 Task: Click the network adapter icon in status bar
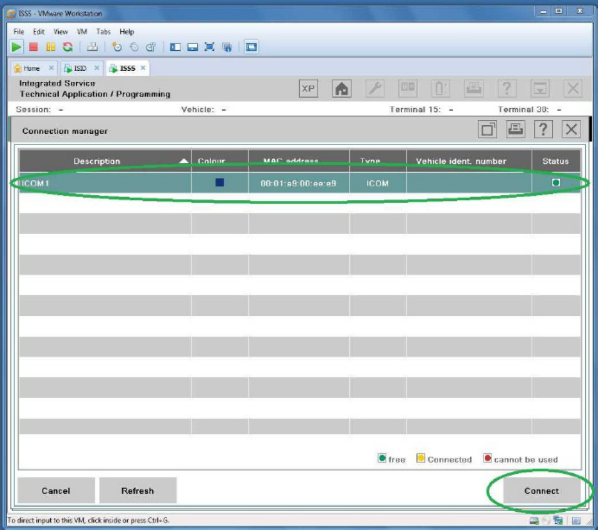pyautogui.click(x=558, y=521)
